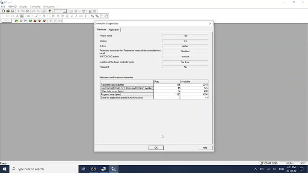Click the 'E' edit mode icon

coord(51,21)
